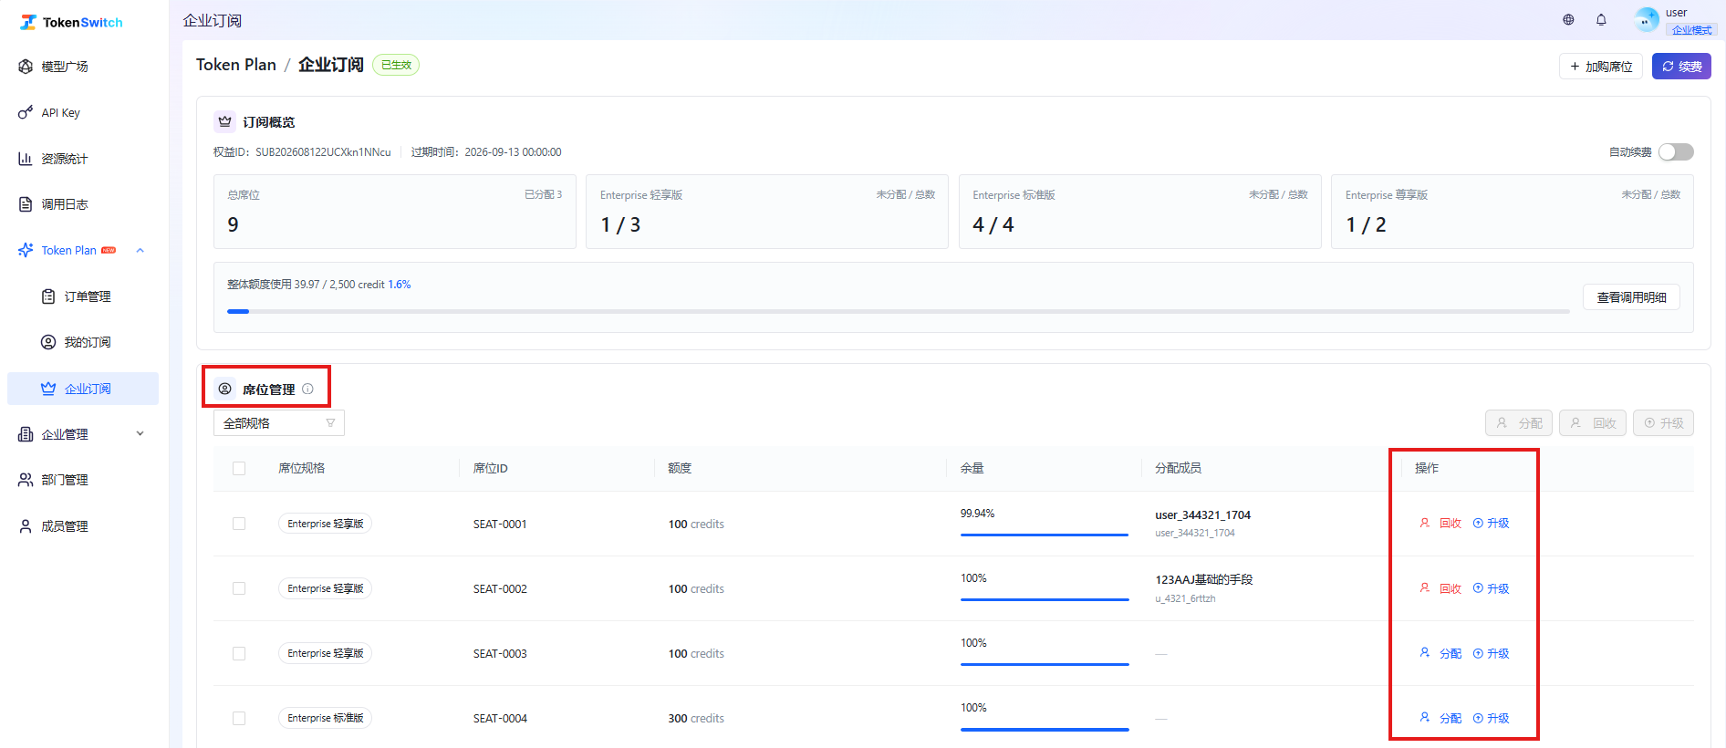Click the Token Plan breadcrumb link
The width and height of the screenshot is (1726, 748).
[x=235, y=65]
